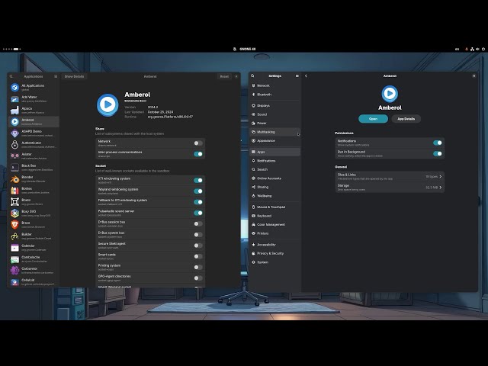Toggle Fallback to X11 windowing system
Viewport: 488px width, 366px height.
pyautogui.click(x=198, y=202)
